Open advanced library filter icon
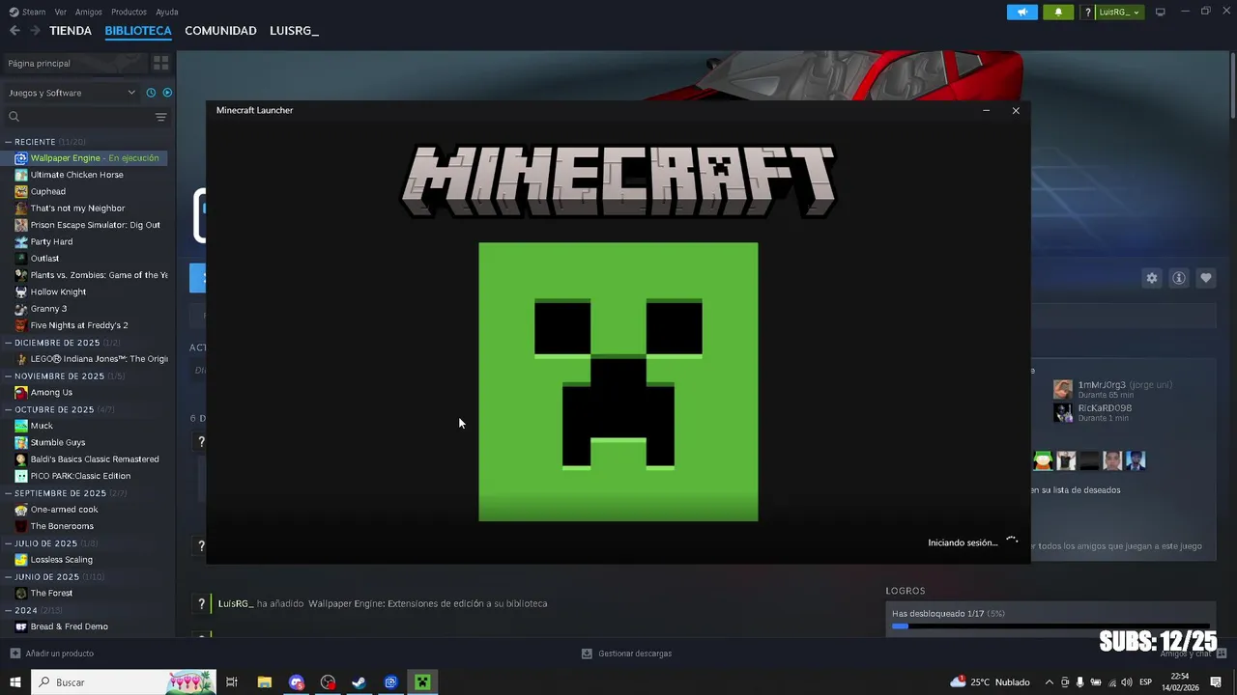 [161, 117]
